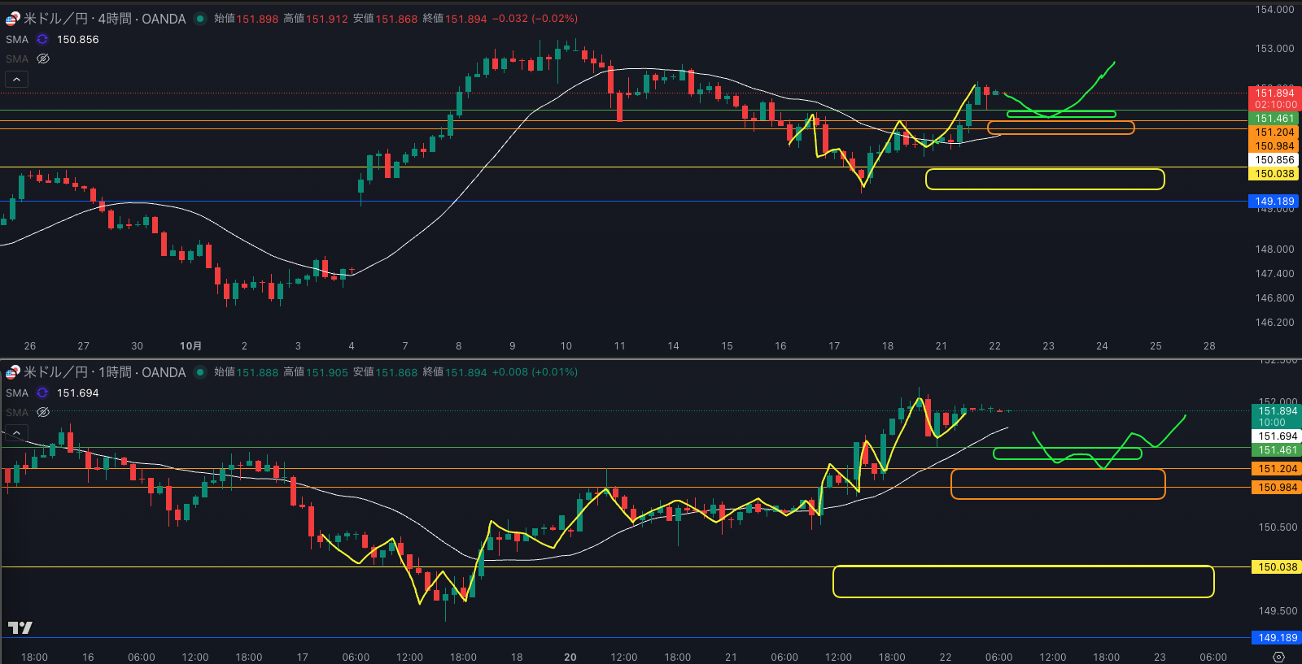1302x664 pixels.
Task: Select the blue 149.189 price label on upper chart
Action: [x=1274, y=202]
